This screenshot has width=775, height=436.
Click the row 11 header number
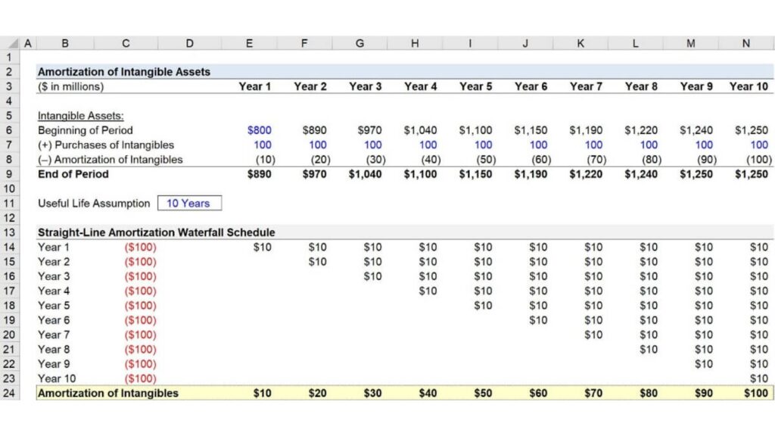pos(10,203)
